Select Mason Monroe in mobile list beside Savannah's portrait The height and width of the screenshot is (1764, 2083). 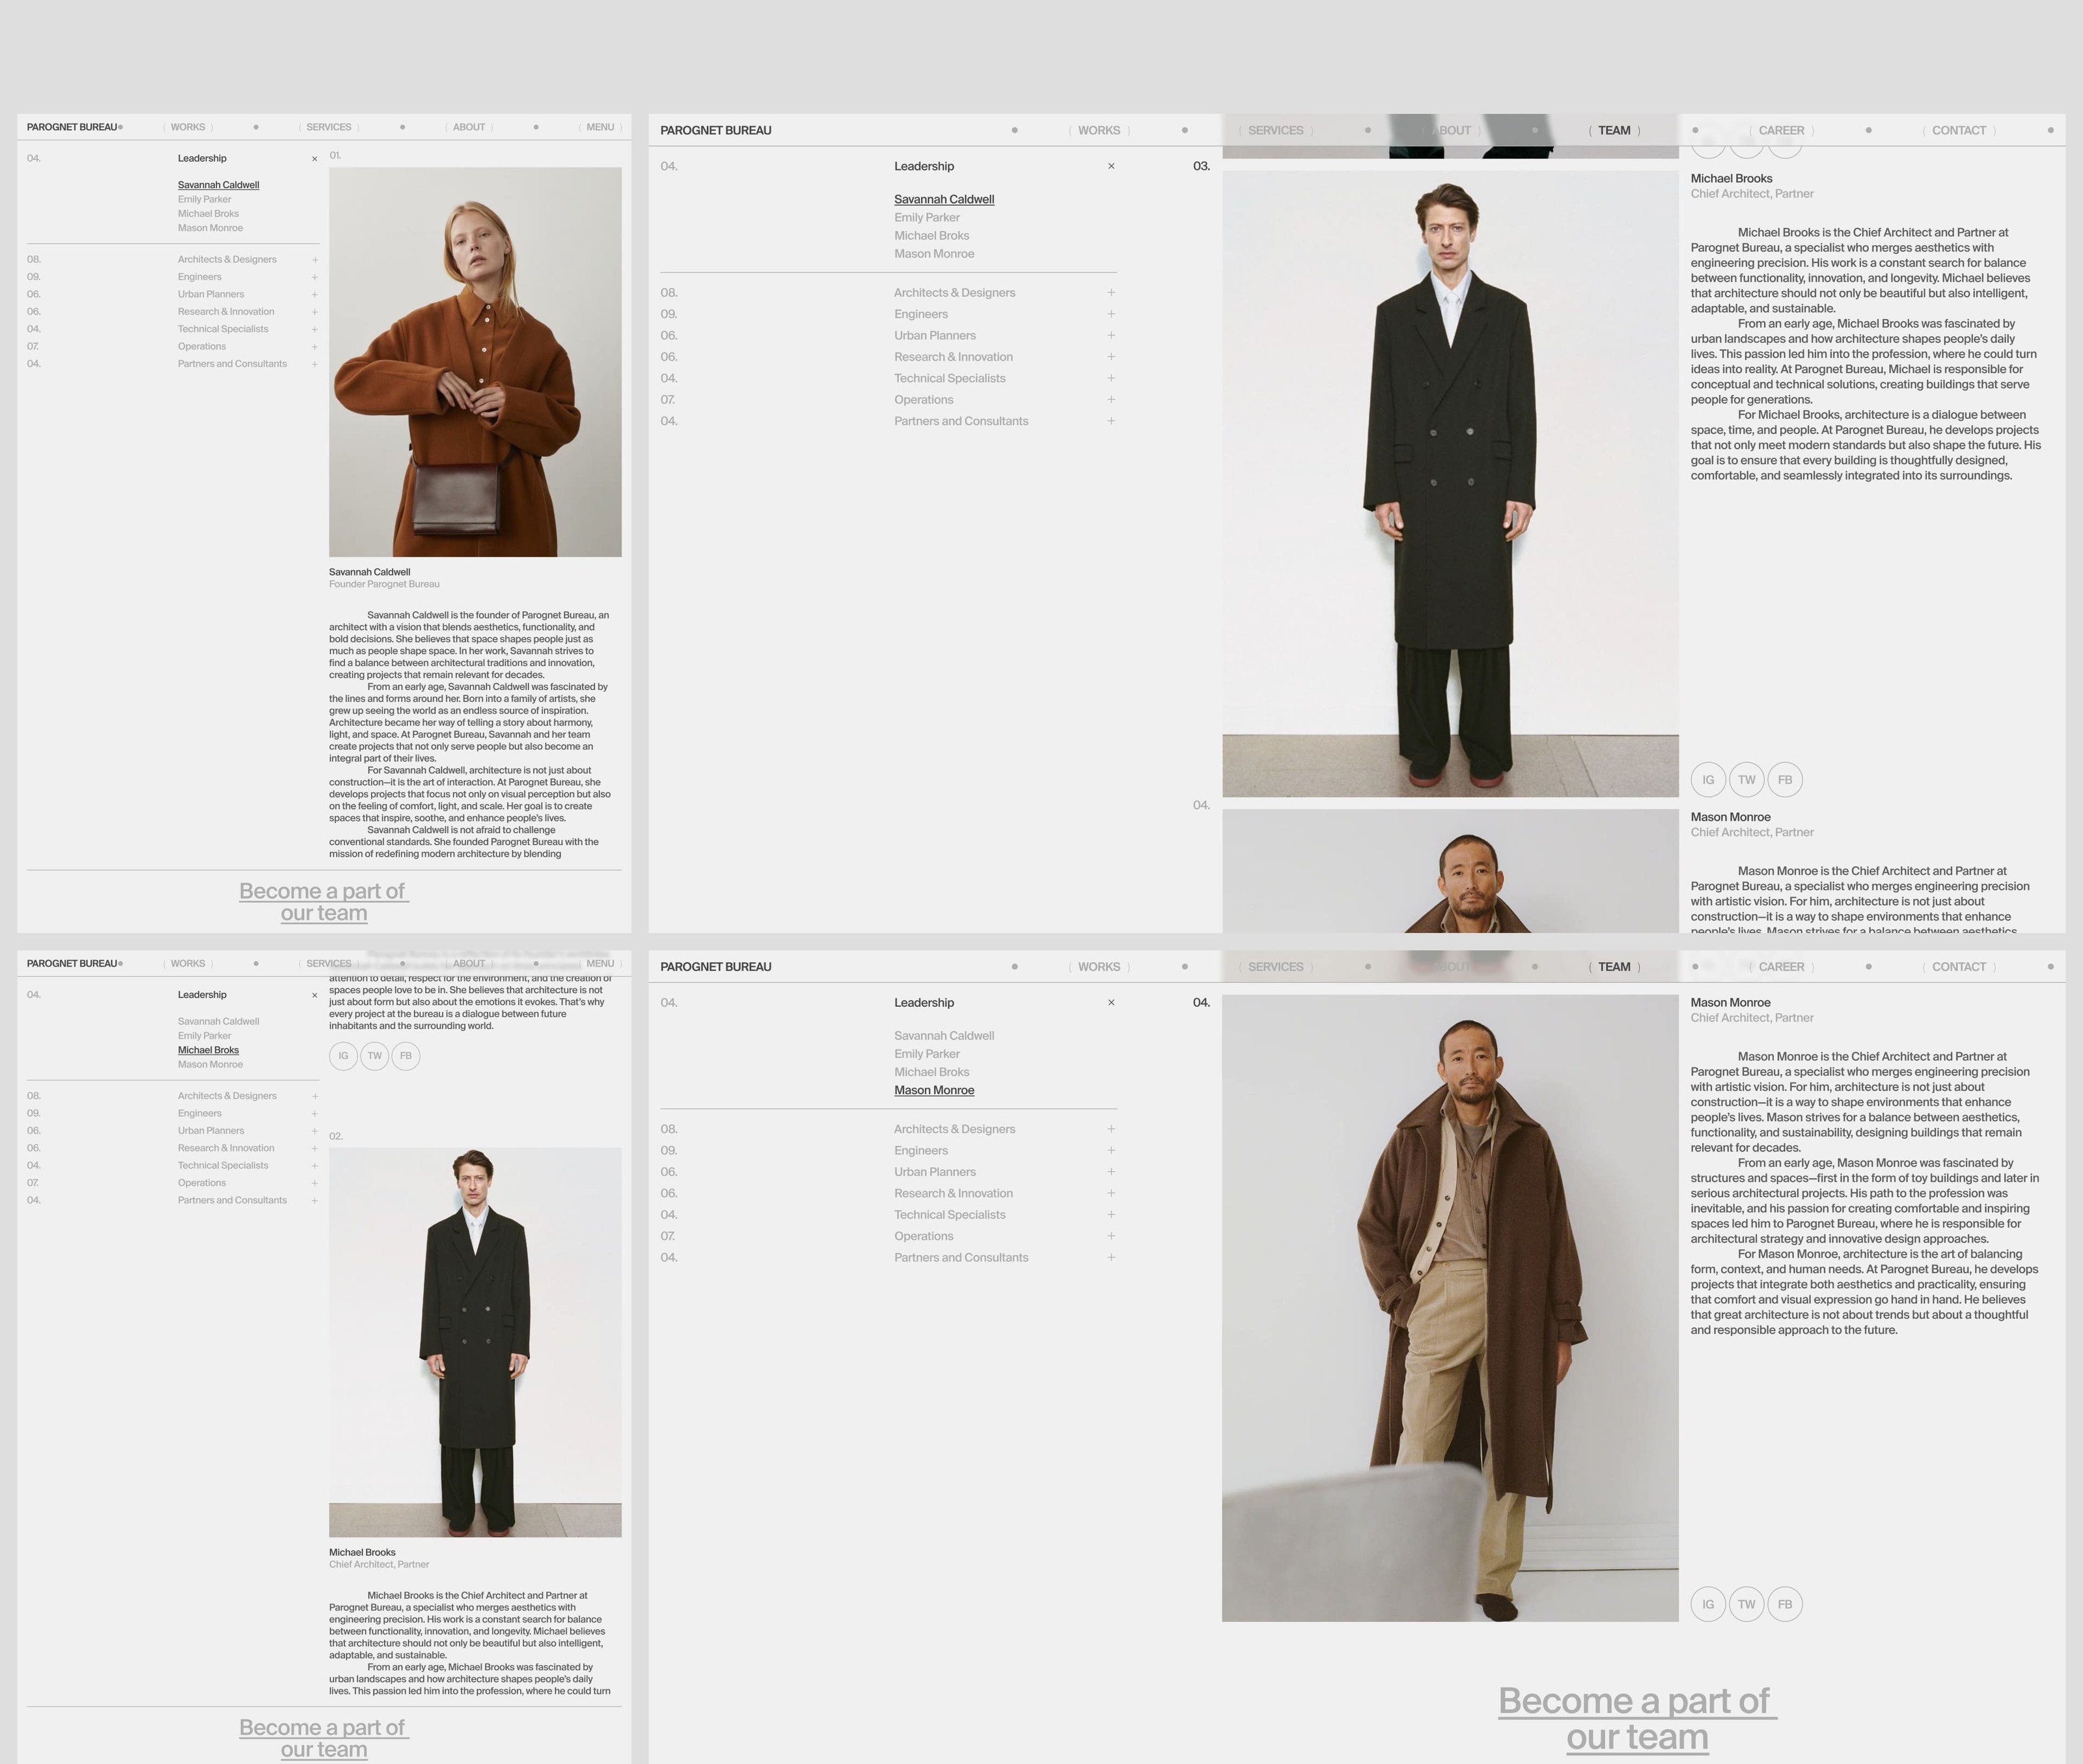pos(210,228)
